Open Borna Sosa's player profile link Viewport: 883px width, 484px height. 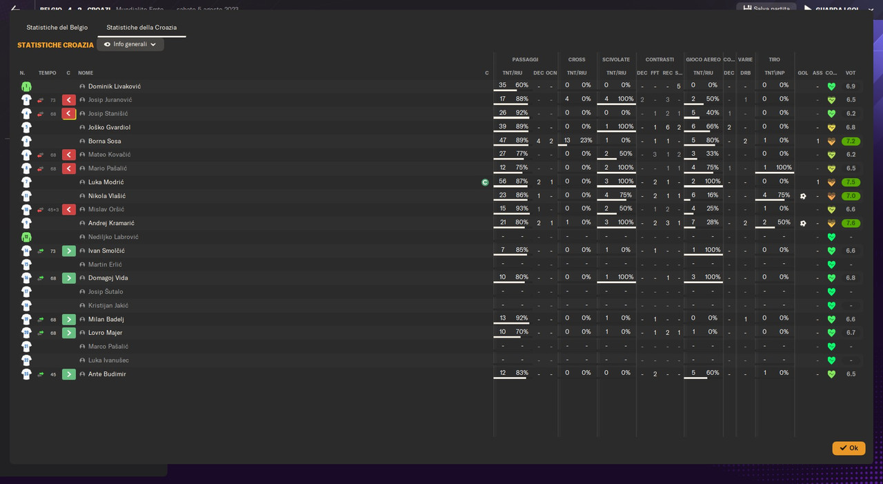point(104,141)
